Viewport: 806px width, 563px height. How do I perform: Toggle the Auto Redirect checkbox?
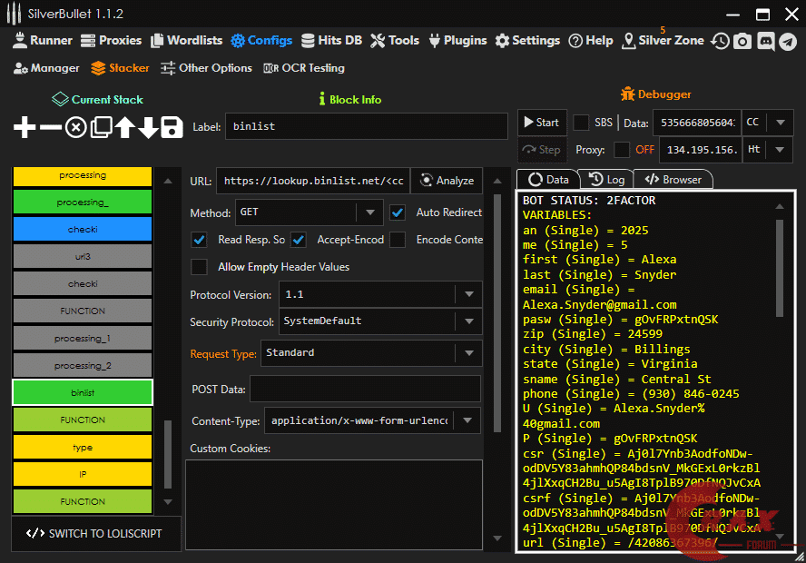coord(398,212)
